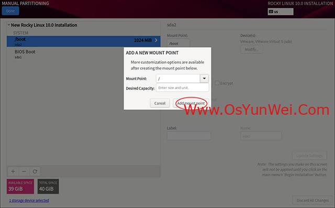Viewport: 335px width, 208px height.
Task: Open the 1 storage device selected link
Action: pos(29,200)
